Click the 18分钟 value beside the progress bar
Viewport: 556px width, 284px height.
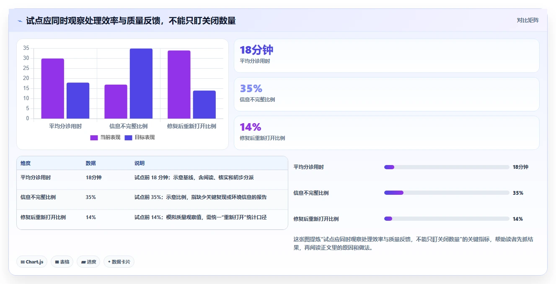click(x=520, y=167)
